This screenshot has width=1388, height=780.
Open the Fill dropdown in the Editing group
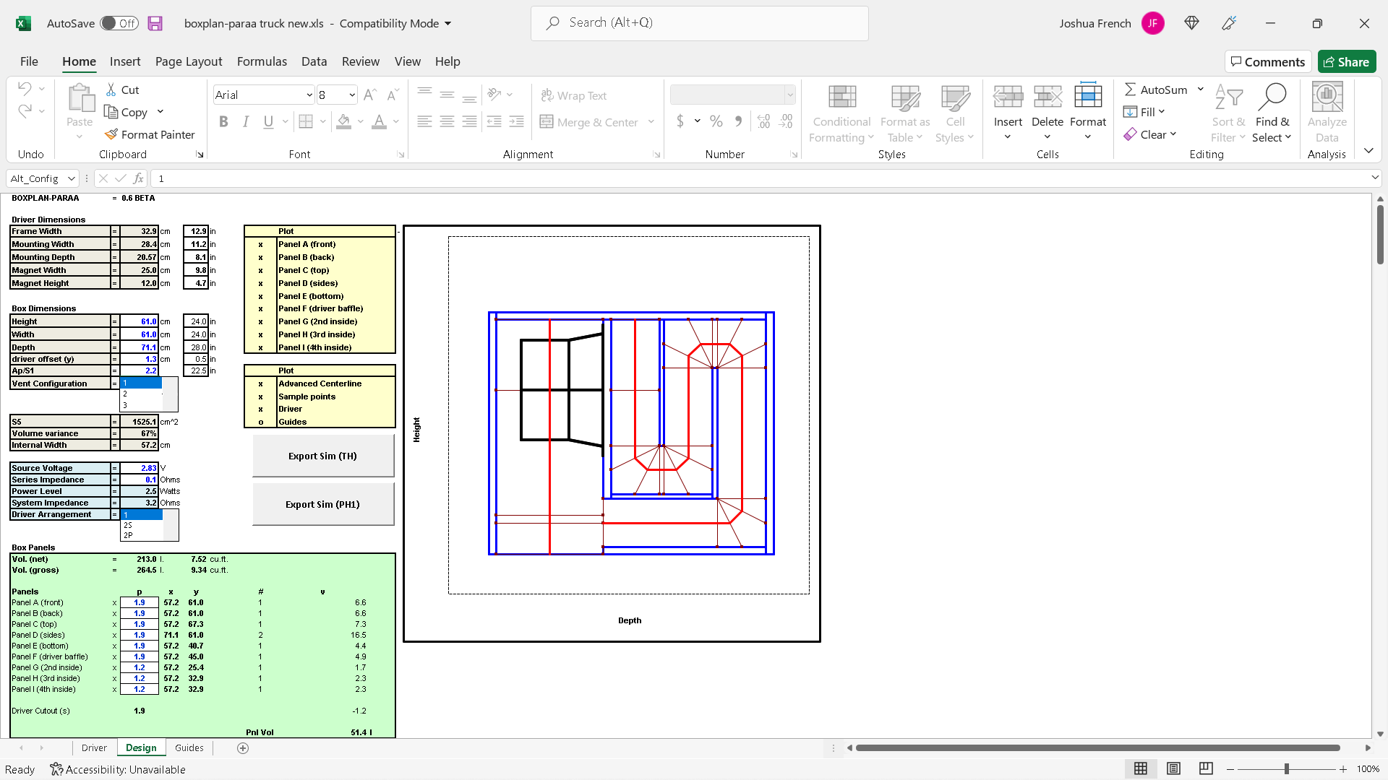tap(1144, 112)
